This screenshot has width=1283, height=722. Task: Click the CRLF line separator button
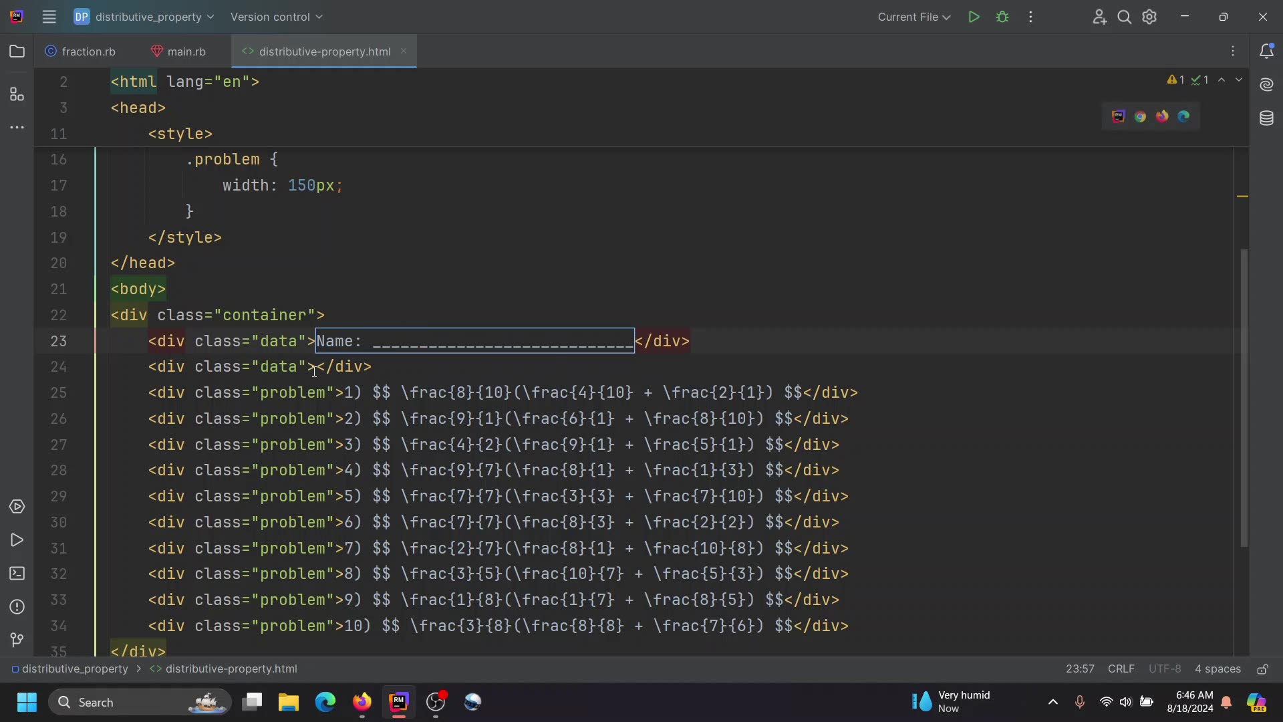[x=1121, y=669]
